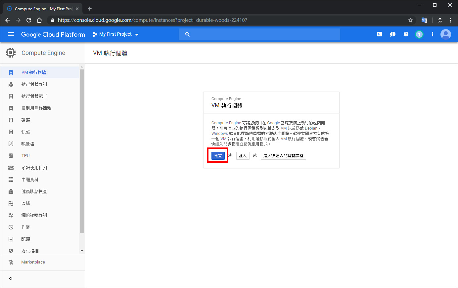Open the help question mark icon
Image resolution: width=458 pixels, height=288 pixels.
(406, 34)
